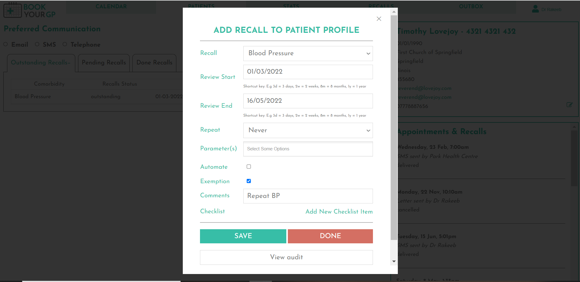This screenshot has height=282, width=580.
Task: Open the Recall dropdown showing Blood Pressure
Action: 308,53
